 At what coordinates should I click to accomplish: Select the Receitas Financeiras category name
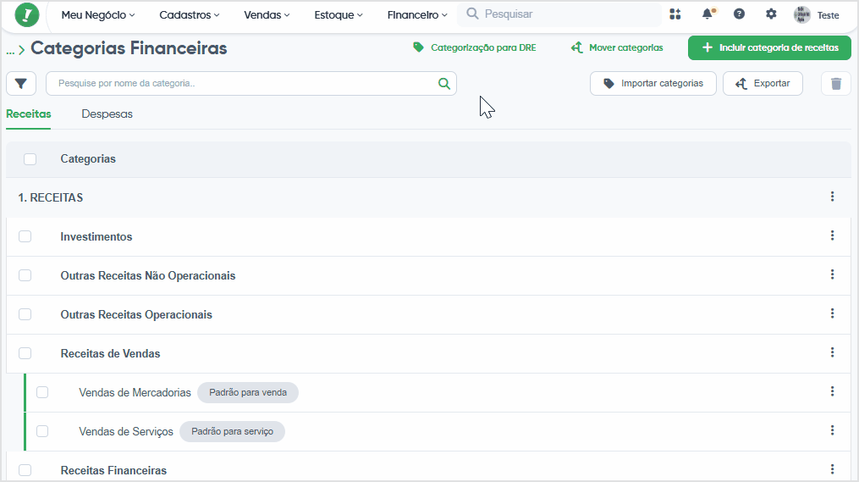coord(113,470)
